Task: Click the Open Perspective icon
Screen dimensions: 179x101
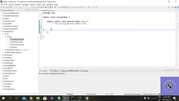Action: [x=172, y=7]
